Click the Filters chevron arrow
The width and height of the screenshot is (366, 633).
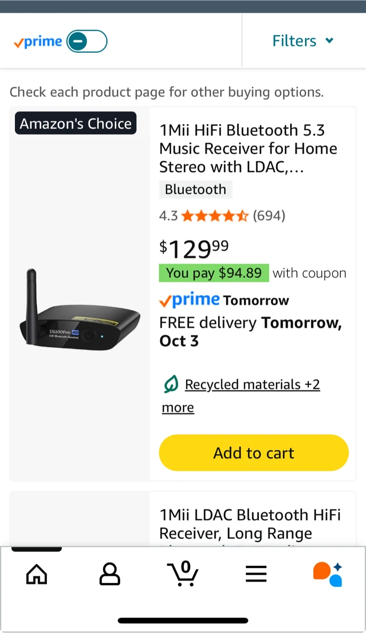coord(330,41)
